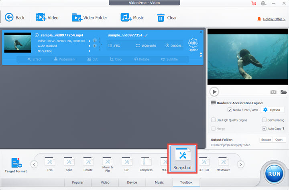Click the Auto Copy help question mark
Image resolution: width=289 pixels, height=190 pixels.
tap(283, 129)
